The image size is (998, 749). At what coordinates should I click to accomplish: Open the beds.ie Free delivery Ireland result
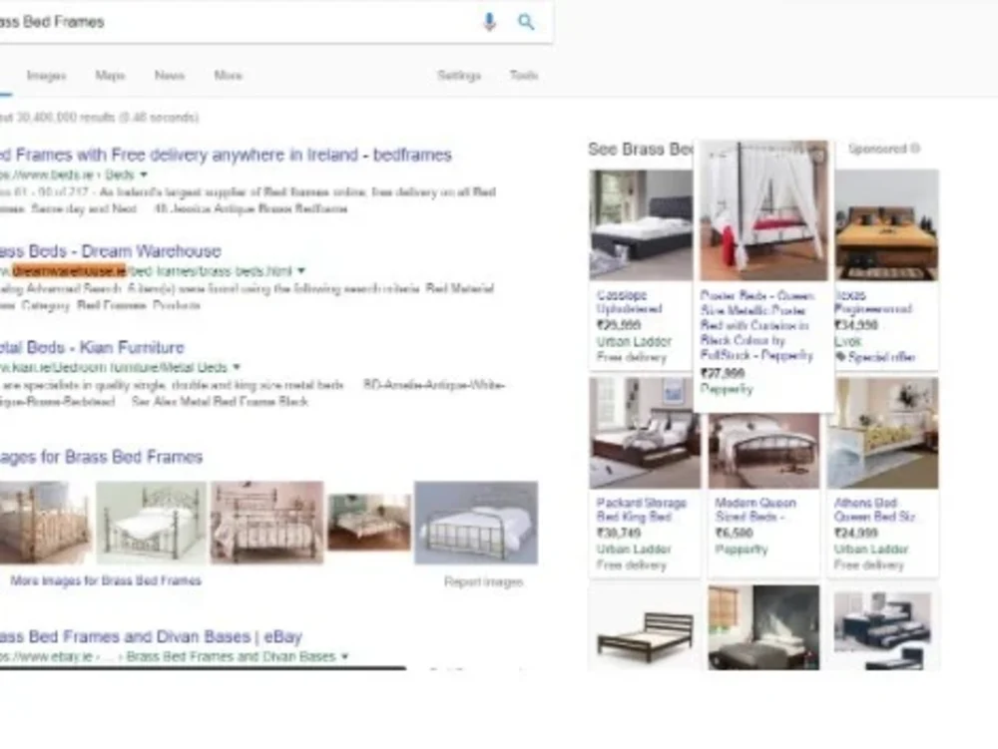click(226, 155)
